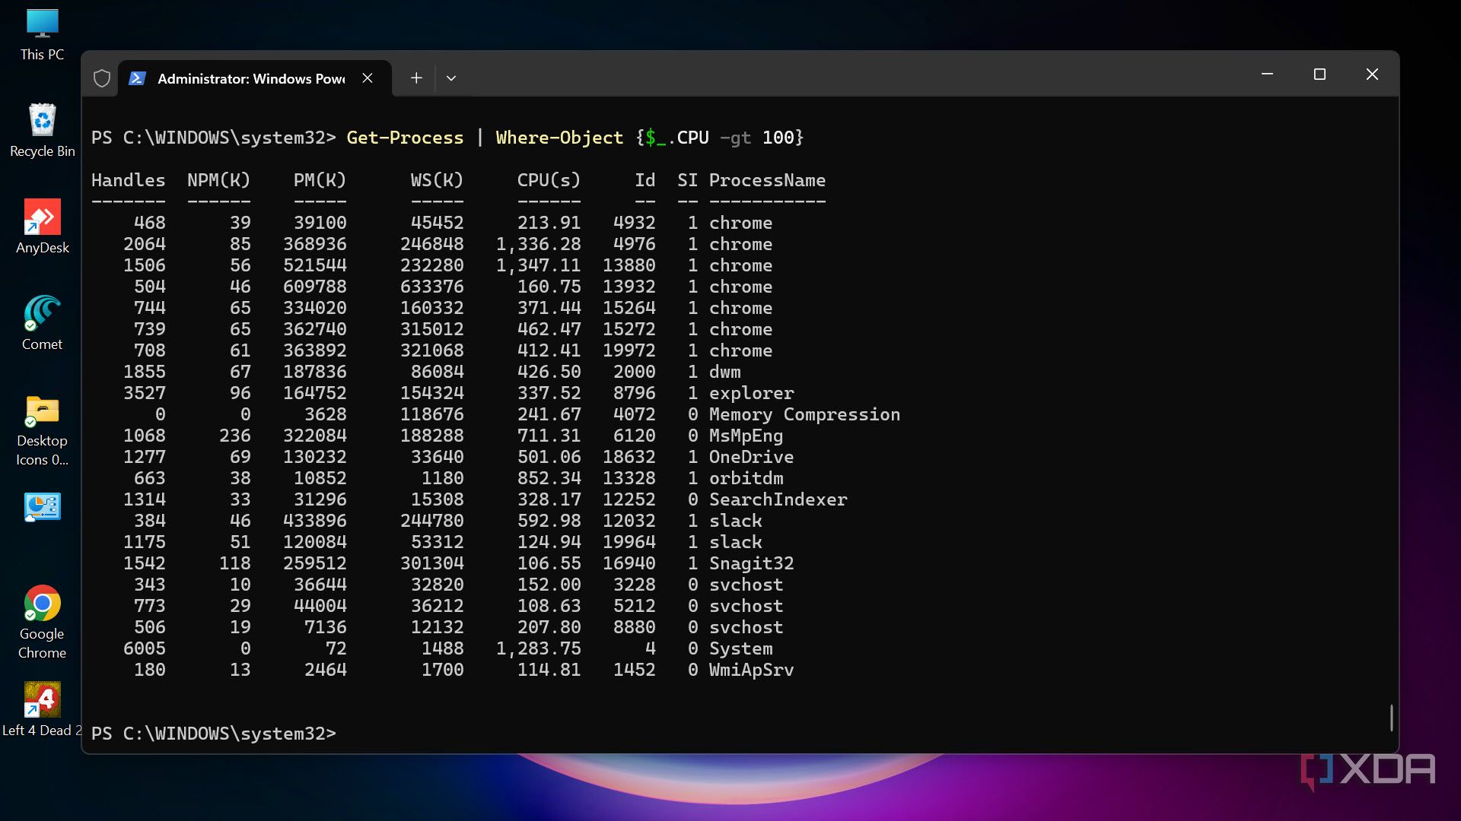The image size is (1461, 821).
Task: Close the Administrator Windows PowerShell tab
Action: (x=368, y=78)
